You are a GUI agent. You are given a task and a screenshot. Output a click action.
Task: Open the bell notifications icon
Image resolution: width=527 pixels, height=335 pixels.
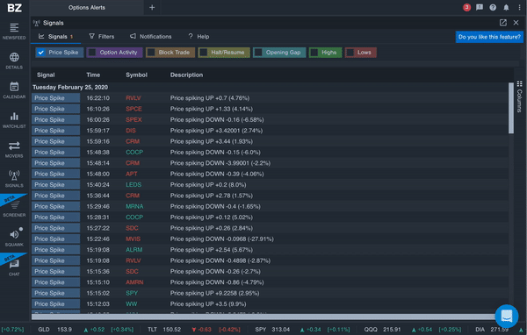(506, 7)
